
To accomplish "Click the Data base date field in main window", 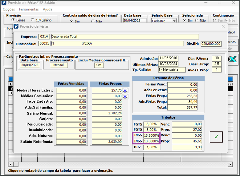I will coord(135,21).
